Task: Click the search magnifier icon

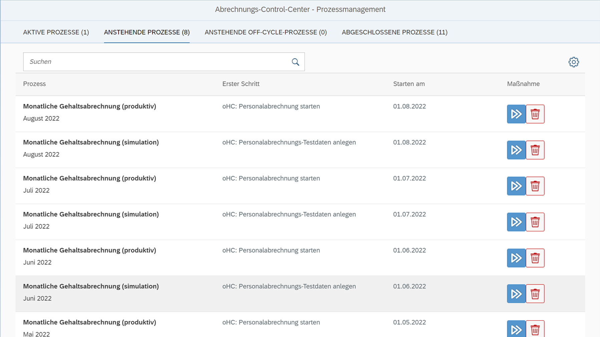Action: point(295,62)
